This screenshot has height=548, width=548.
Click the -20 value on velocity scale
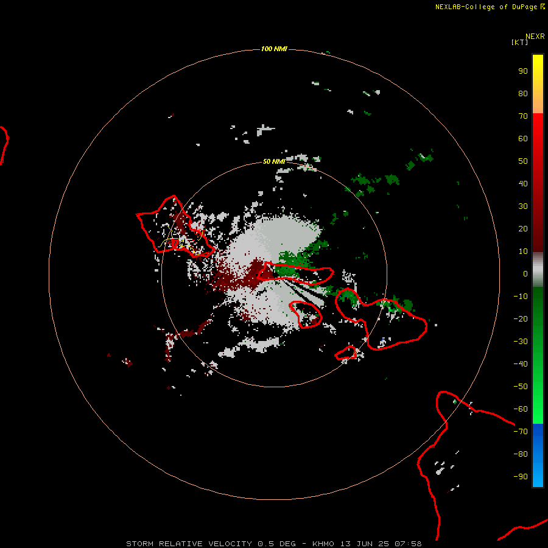point(521,318)
